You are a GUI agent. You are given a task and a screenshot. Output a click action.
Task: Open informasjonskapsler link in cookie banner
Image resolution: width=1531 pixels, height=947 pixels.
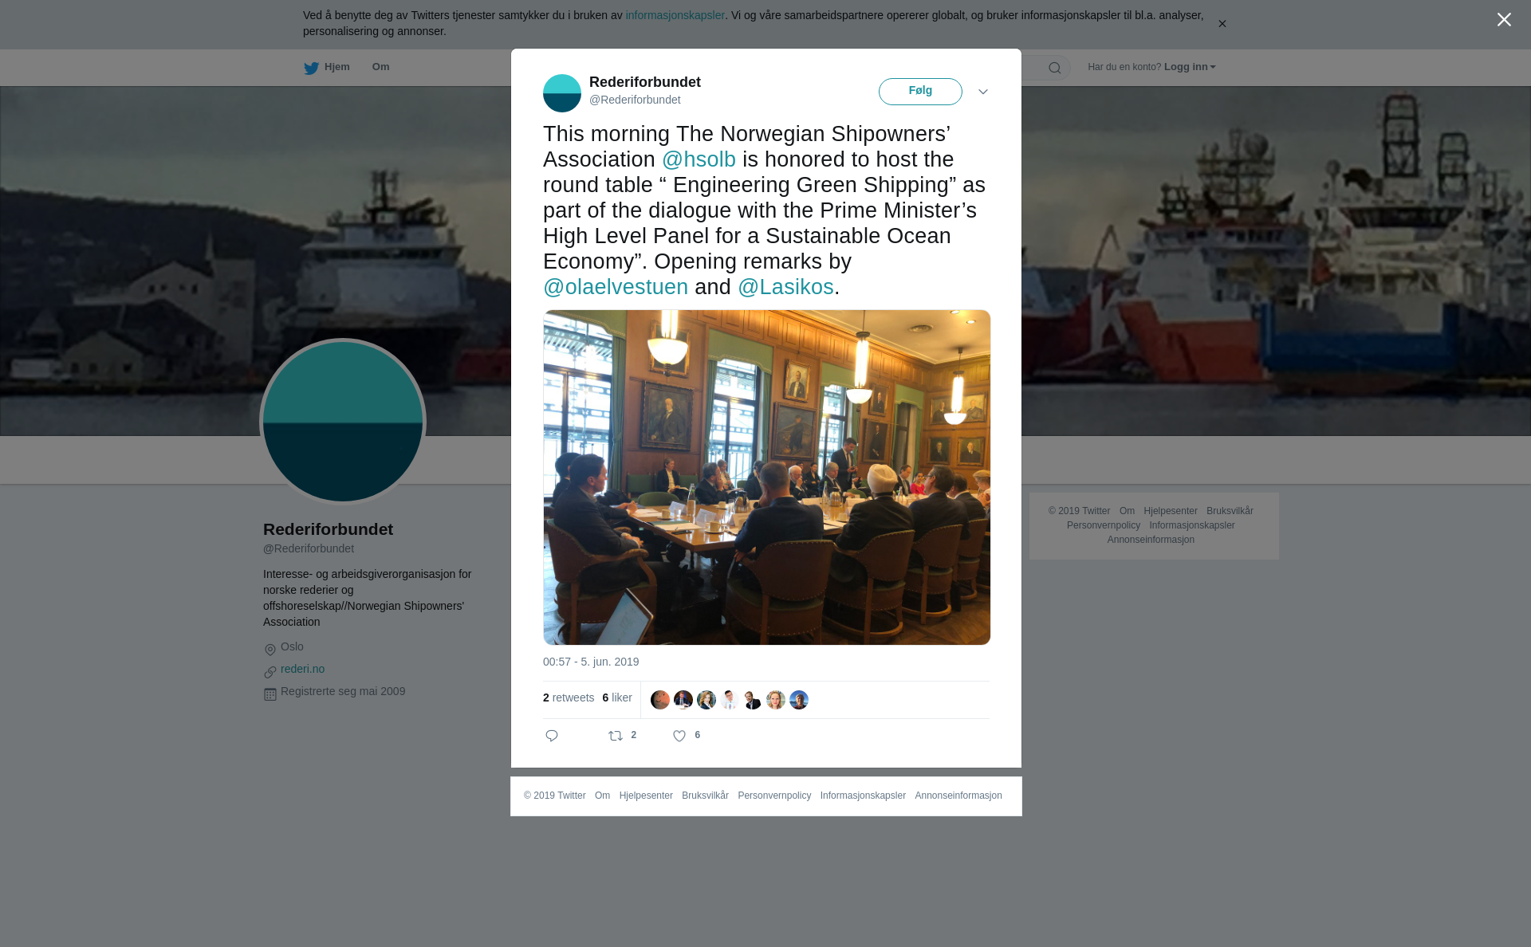point(675,15)
